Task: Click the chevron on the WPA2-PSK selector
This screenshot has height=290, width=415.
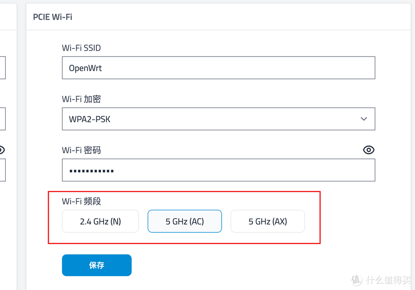Action: point(364,119)
